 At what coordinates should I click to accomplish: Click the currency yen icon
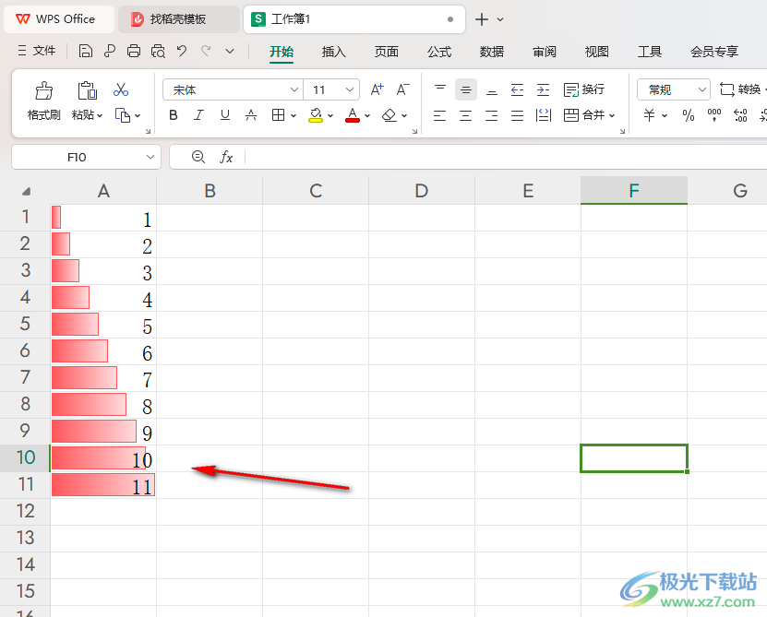point(649,115)
